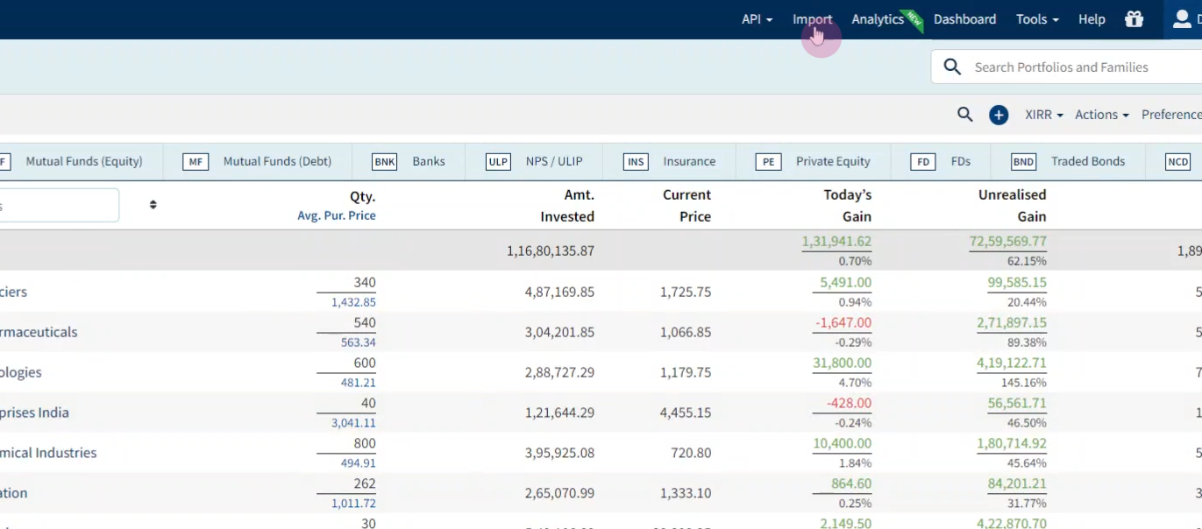Click the FD badge icon

click(x=923, y=162)
